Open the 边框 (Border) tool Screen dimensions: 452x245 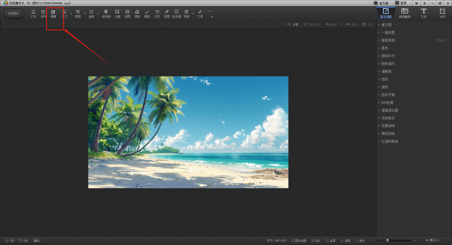pyautogui.click(x=117, y=14)
